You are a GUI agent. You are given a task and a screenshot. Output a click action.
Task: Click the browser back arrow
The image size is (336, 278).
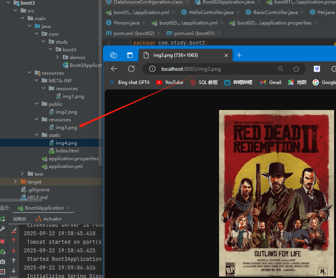pyautogui.click(x=114, y=69)
